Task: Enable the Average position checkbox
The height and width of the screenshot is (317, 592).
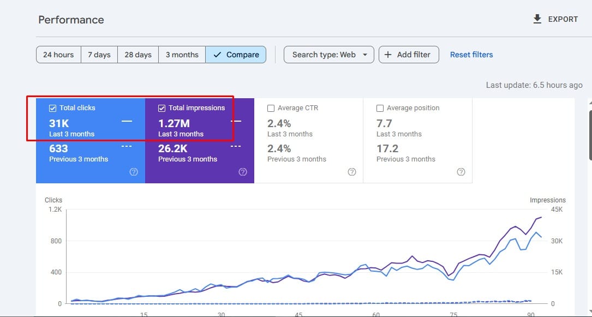Action: coord(380,108)
